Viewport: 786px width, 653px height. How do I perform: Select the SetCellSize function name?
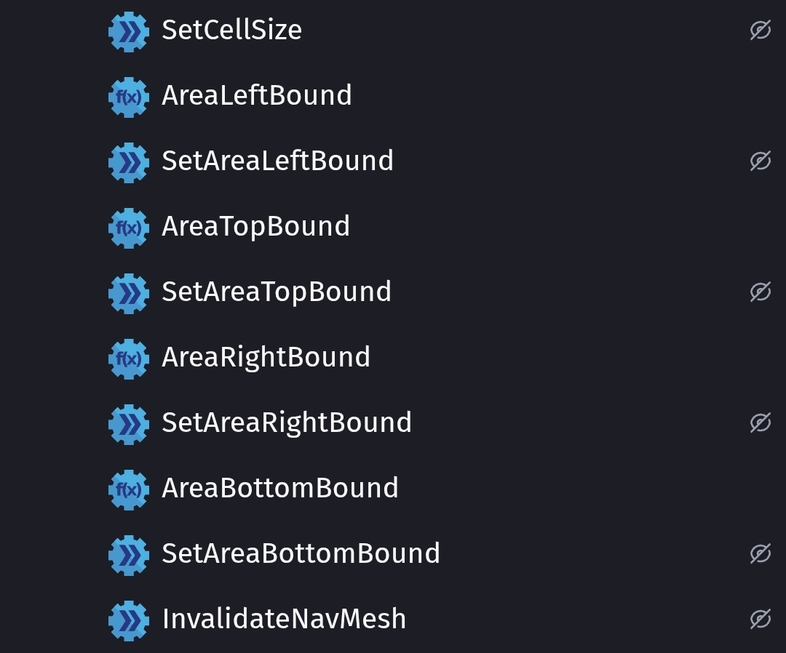(x=231, y=30)
